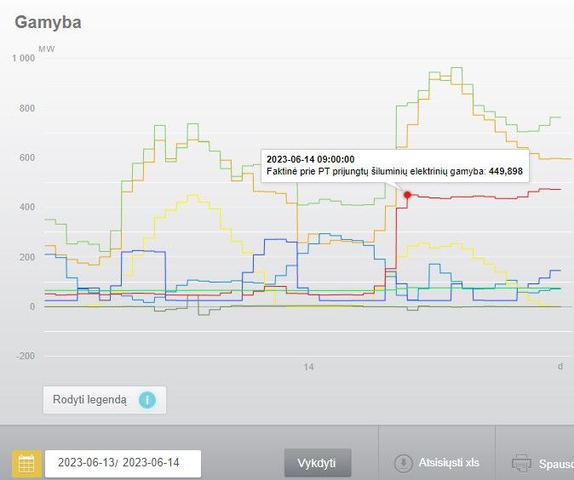Click the highlighted red data point
This screenshot has height=480, width=574.
coord(407,195)
